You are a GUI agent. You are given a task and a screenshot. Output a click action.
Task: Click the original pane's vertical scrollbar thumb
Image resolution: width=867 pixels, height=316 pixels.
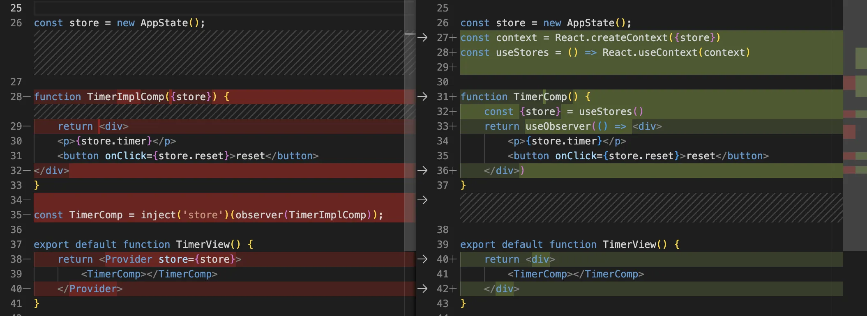(x=410, y=126)
